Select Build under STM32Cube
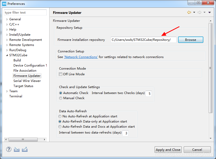This screenshot has height=159, width=216. [x=17, y=60]
